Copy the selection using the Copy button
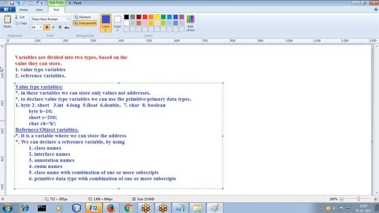This screenshot has width=379, height=213. (21, 23)
